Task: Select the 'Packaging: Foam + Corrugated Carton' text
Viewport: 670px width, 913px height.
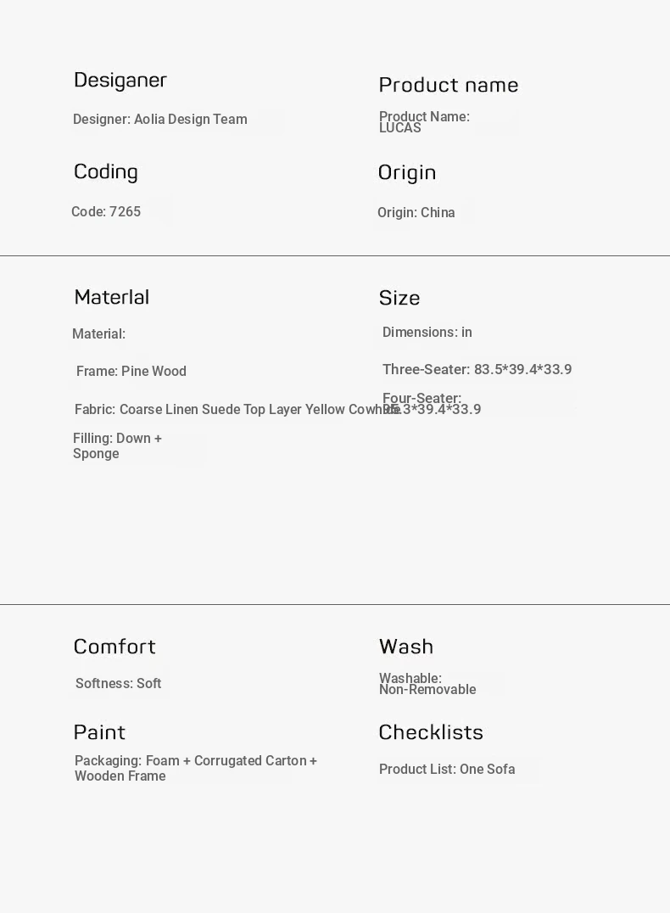Action: (196, 769)
